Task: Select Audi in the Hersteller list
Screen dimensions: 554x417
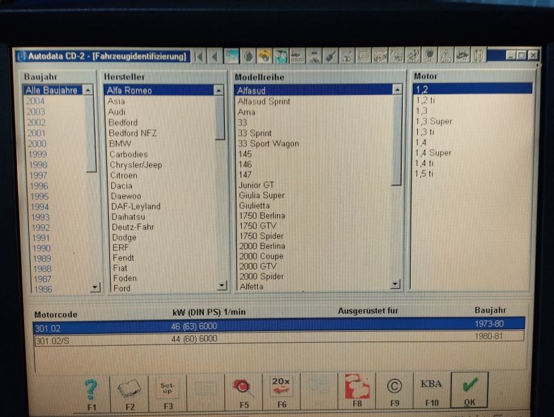Action: pos(117,112)
